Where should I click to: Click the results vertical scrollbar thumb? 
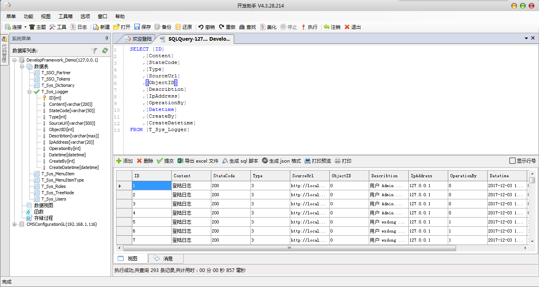532,180
